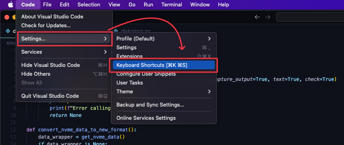Click 'data_wrapper = get_nvme_data()' line
The height and width of the screenshot is (145, 344).
[x=81, y=137]
